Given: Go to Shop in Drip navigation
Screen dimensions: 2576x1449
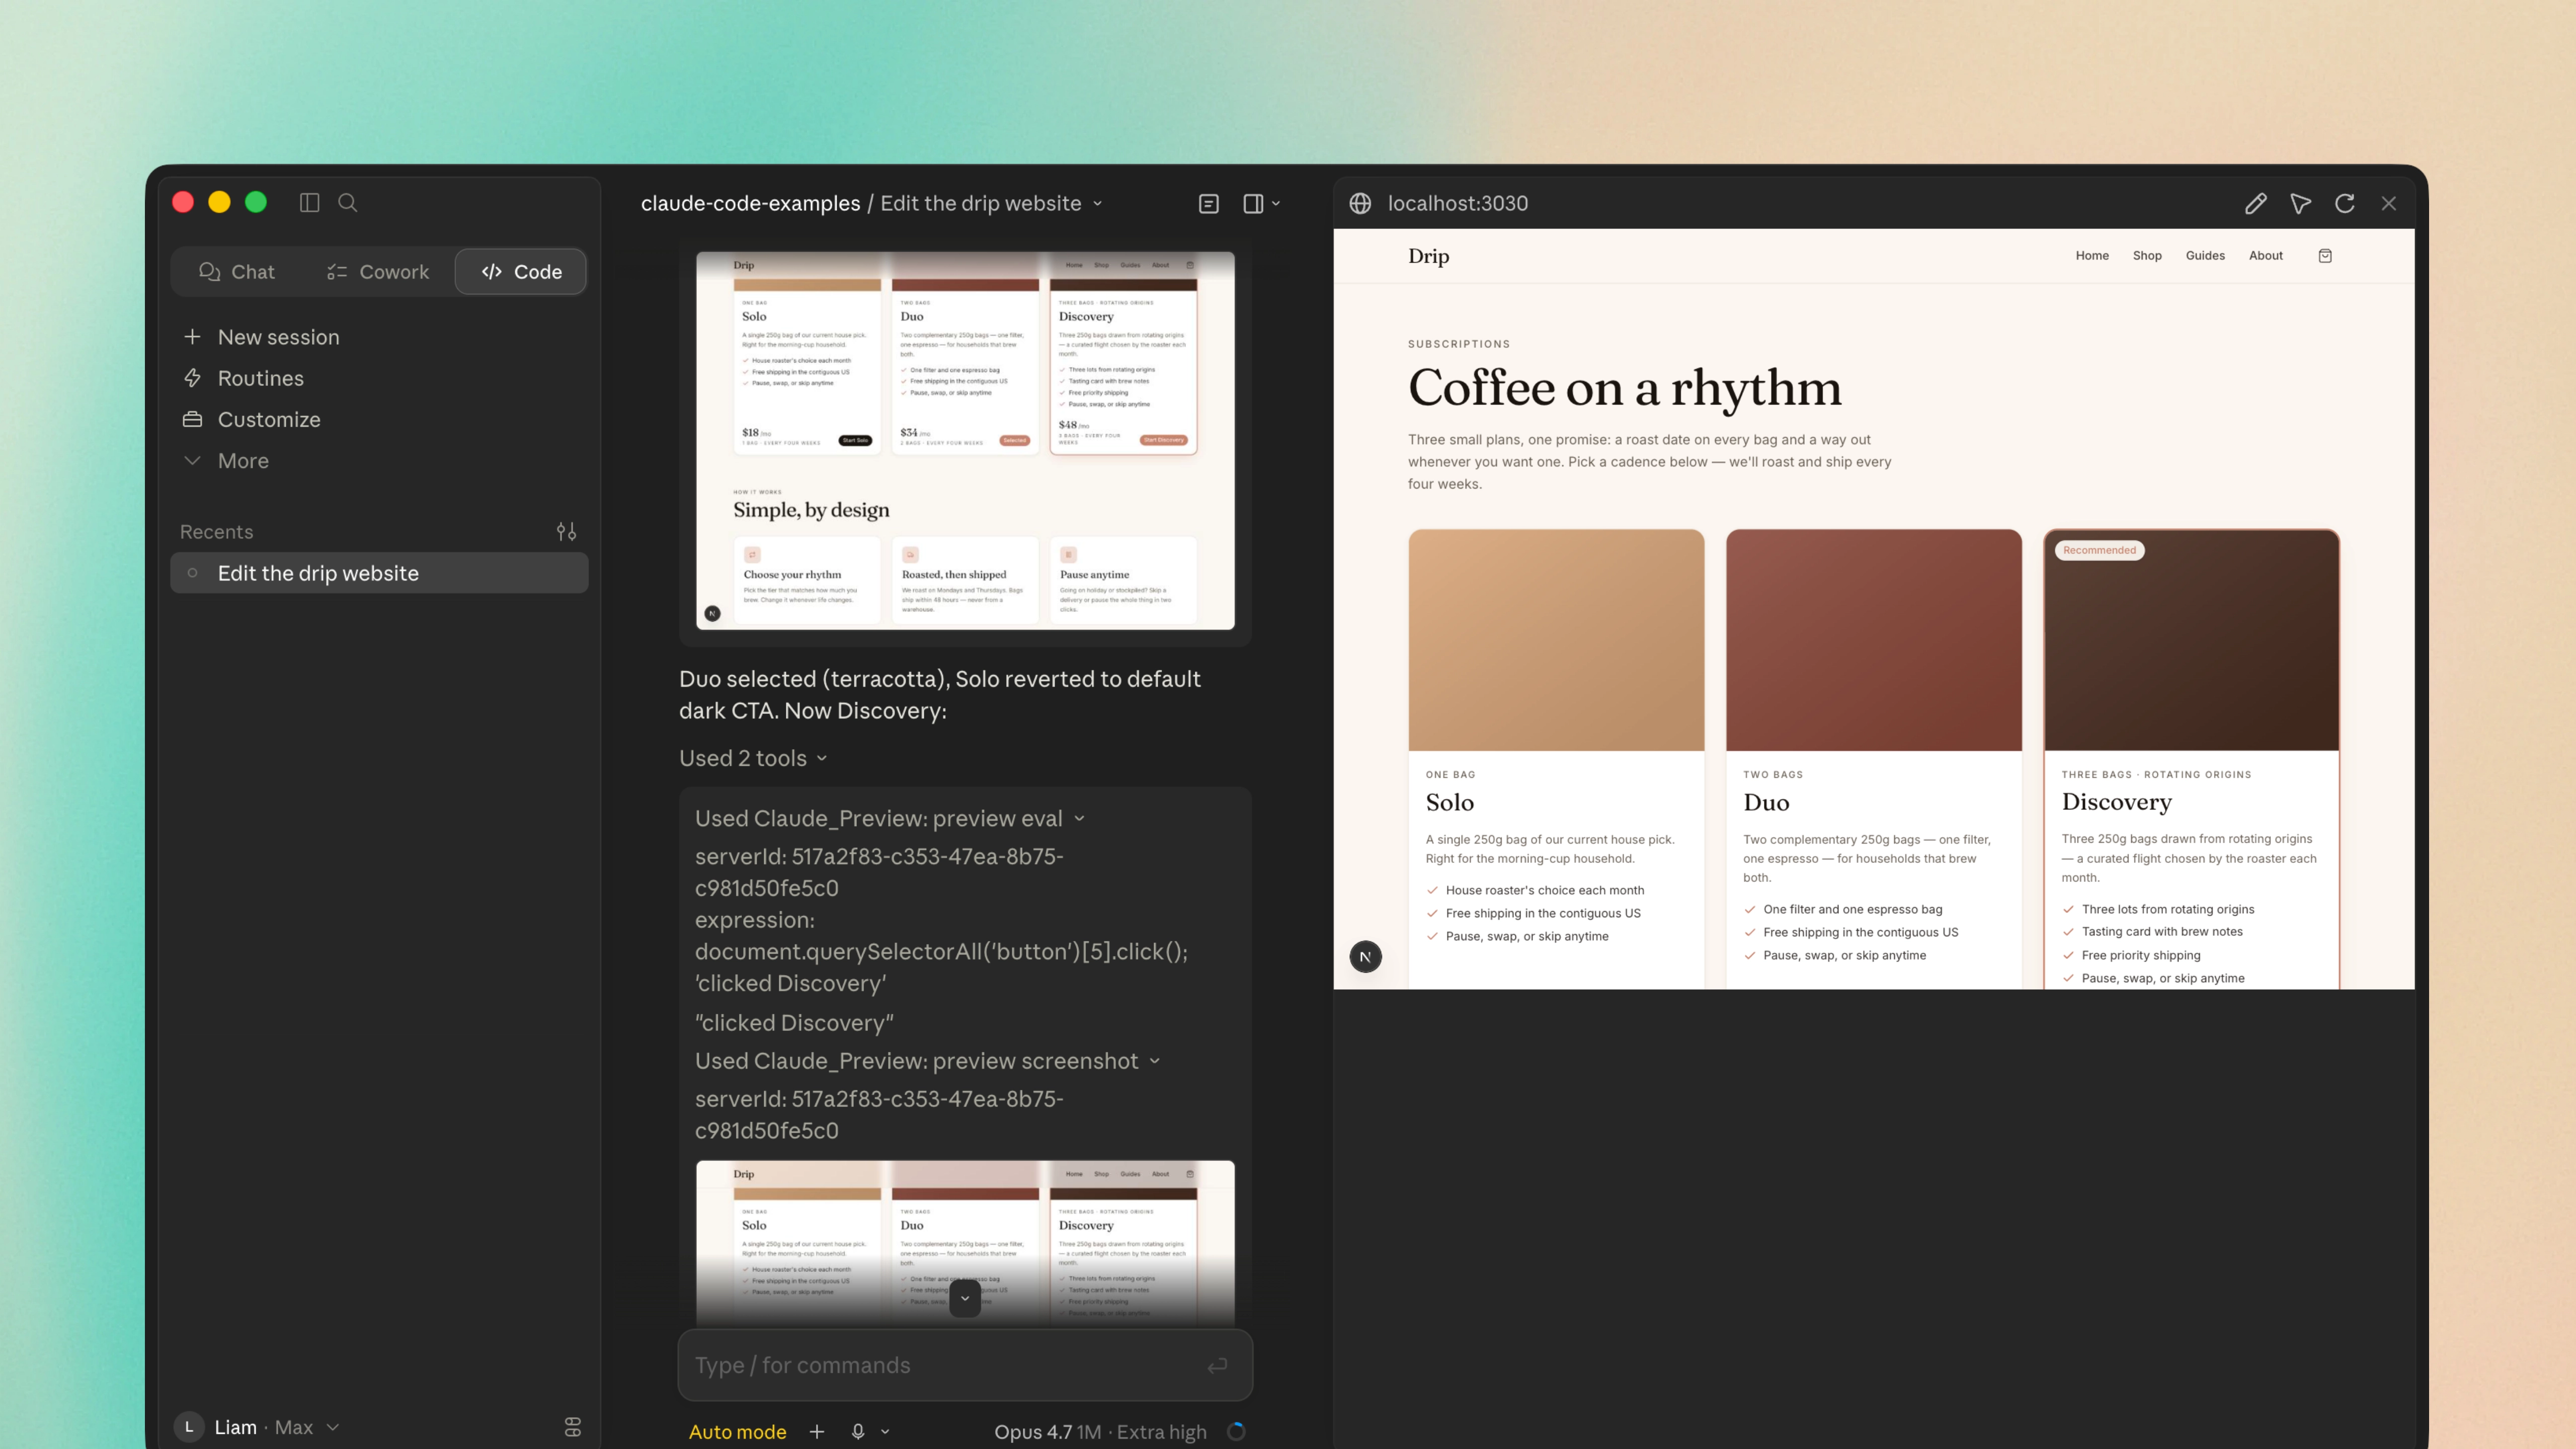Looking at the screenshot, I should pyautogui.click(x=2147, y=256).
